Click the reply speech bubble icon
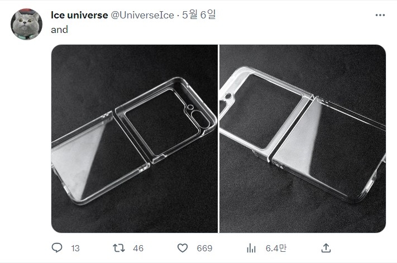This screenshot has height=263, width=397. pos(57,248)
